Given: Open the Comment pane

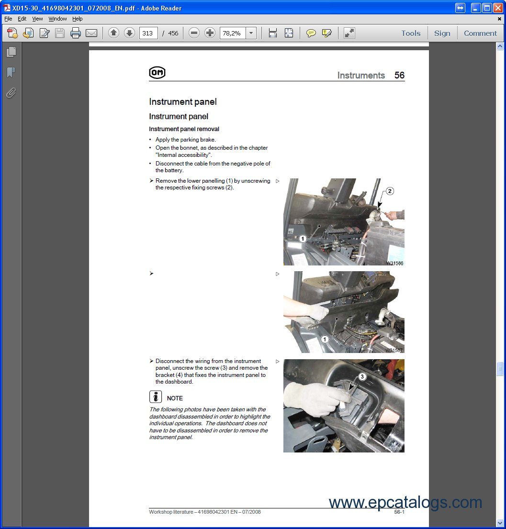Looking at the screenshot, I should pos(480,33).
